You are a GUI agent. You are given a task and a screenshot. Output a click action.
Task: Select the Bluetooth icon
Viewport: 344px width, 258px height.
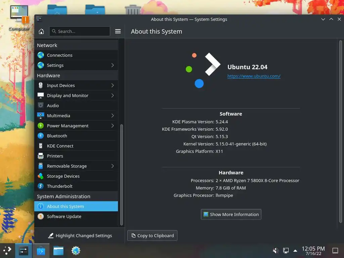coord(41,136)
